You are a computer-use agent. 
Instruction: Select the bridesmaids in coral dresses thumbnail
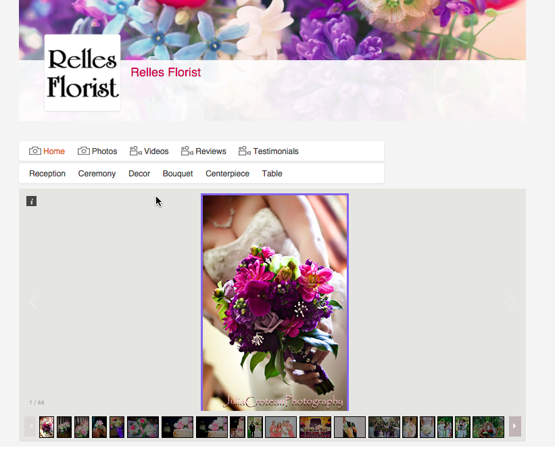(281, 426)
